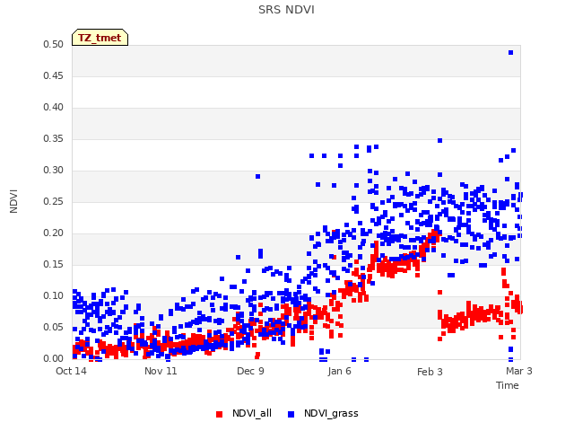Click the 0.00 y-axis tick label
574x431 pixels.
pos(54,359)
